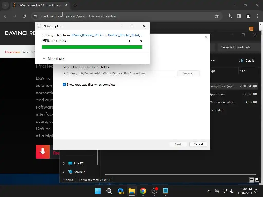
Task: Click the red download arrow button
Action: click(43, 152)
